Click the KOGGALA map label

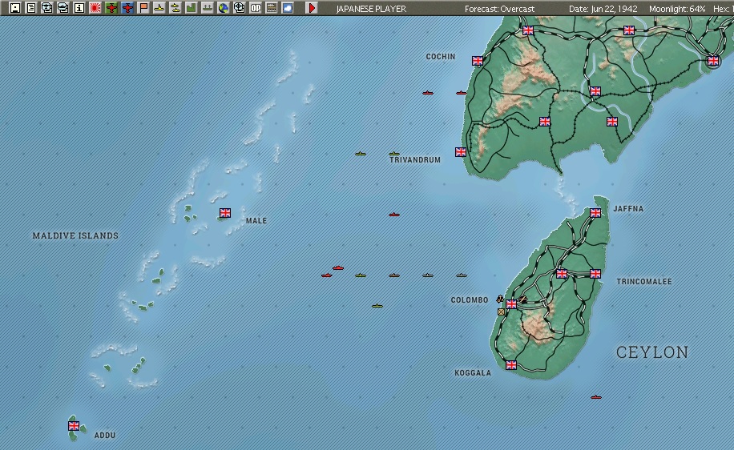point(473,373)
